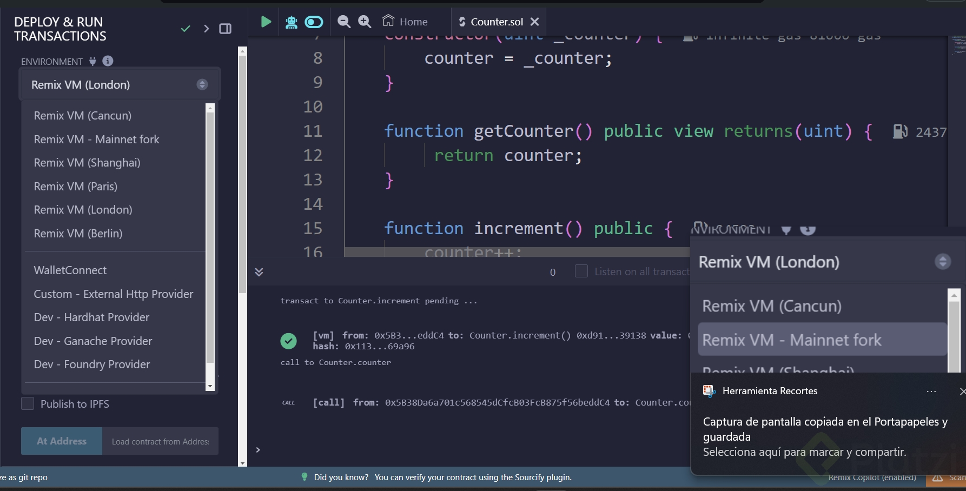Select Dev - Ganache Provider
Screen dimensions: 966x491
[x=93, y=341]
